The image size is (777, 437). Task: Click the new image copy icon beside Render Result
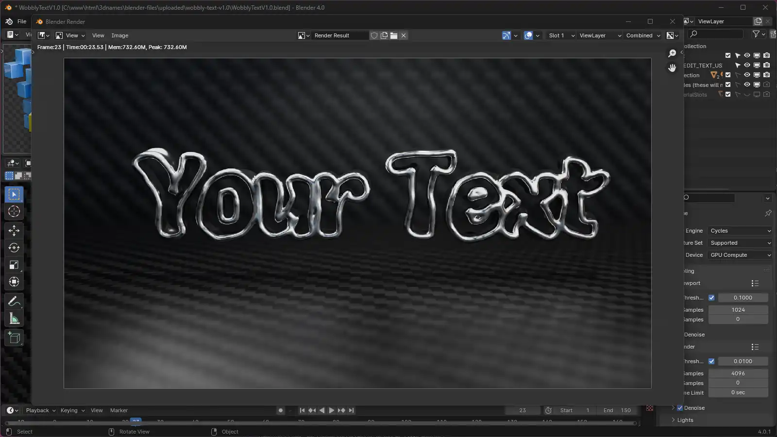click(x=384, y=35)
